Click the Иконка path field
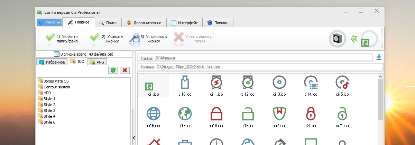 (260, 67)
